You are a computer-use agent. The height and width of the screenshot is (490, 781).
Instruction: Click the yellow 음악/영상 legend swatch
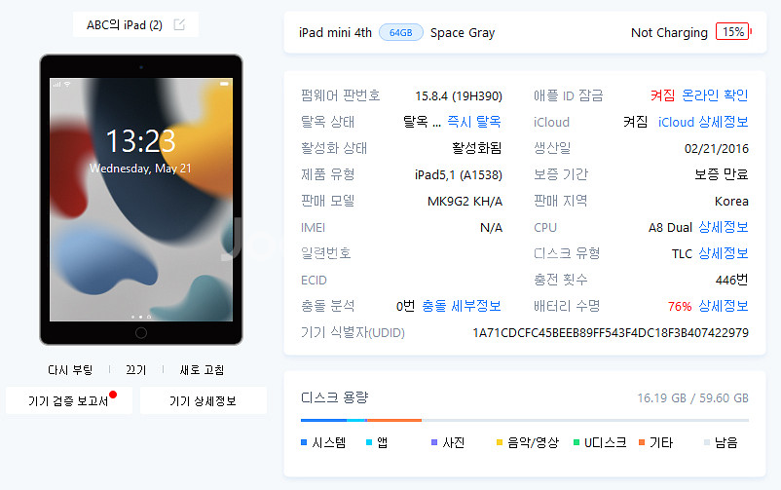click(x=500, y=442)
